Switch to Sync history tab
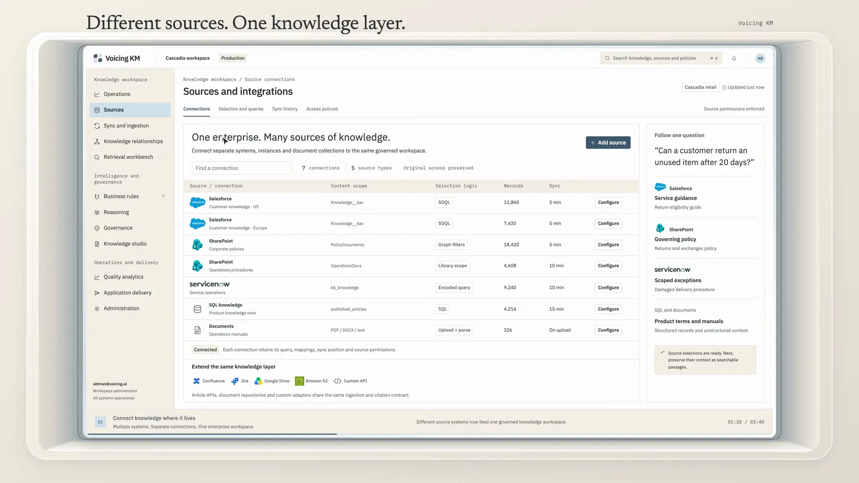 click(285, 109)
